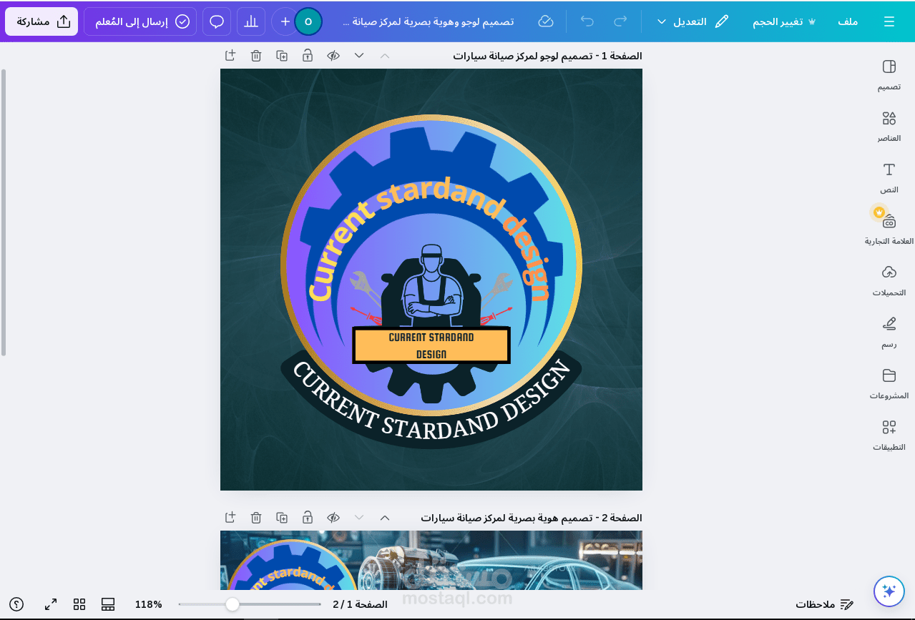Move page 1 down with the chevron
This screenshot has width=915, height=620.
[x=359, y=55]
